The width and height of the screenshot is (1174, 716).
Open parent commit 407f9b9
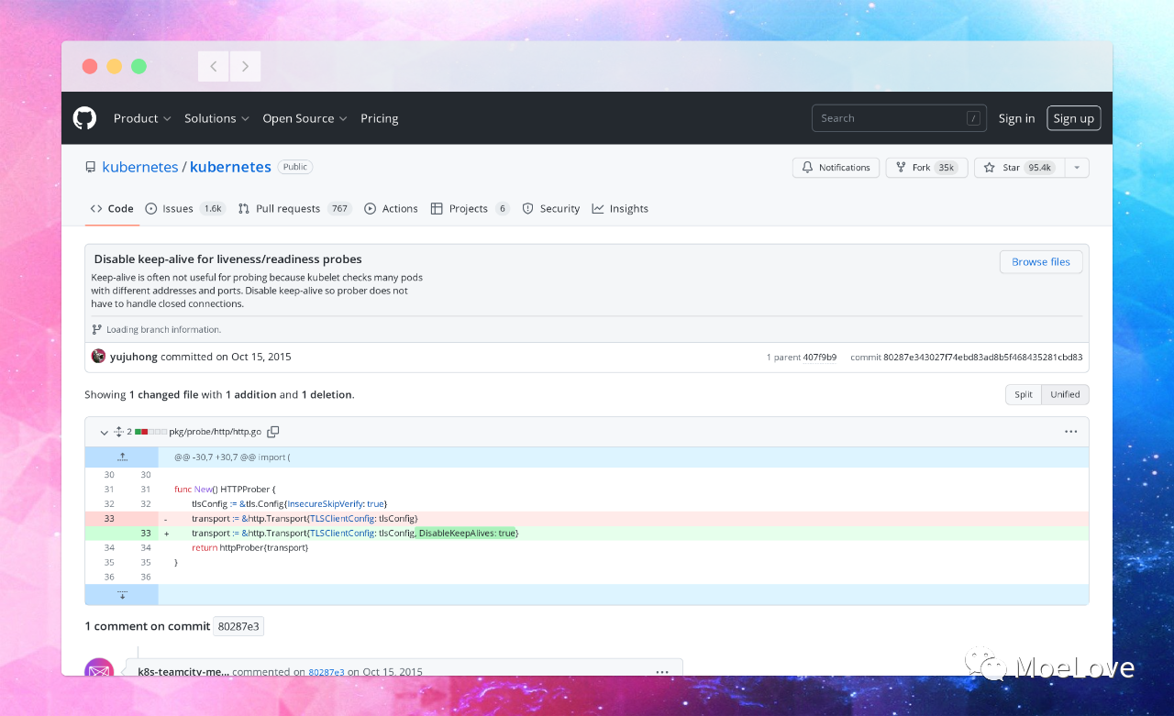pos(820,358)
